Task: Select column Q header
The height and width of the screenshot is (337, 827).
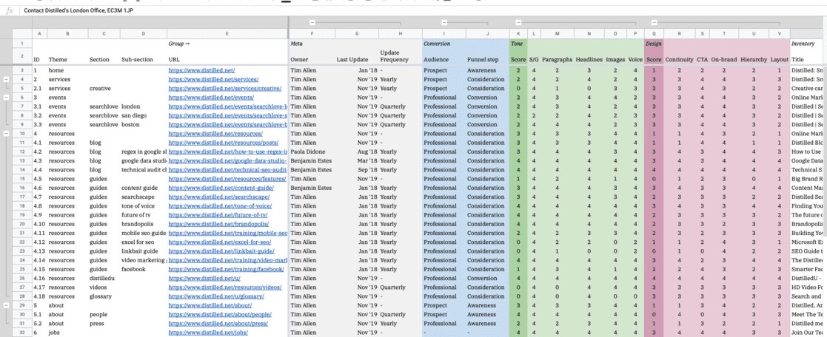Action: click(x=654, y=34)
